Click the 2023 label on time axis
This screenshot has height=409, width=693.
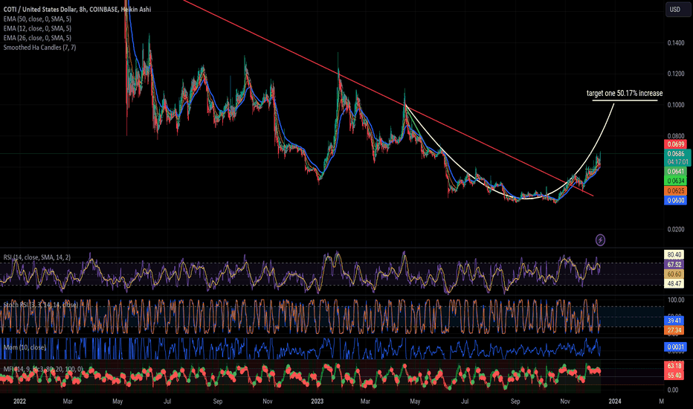(x=317, y=402)
